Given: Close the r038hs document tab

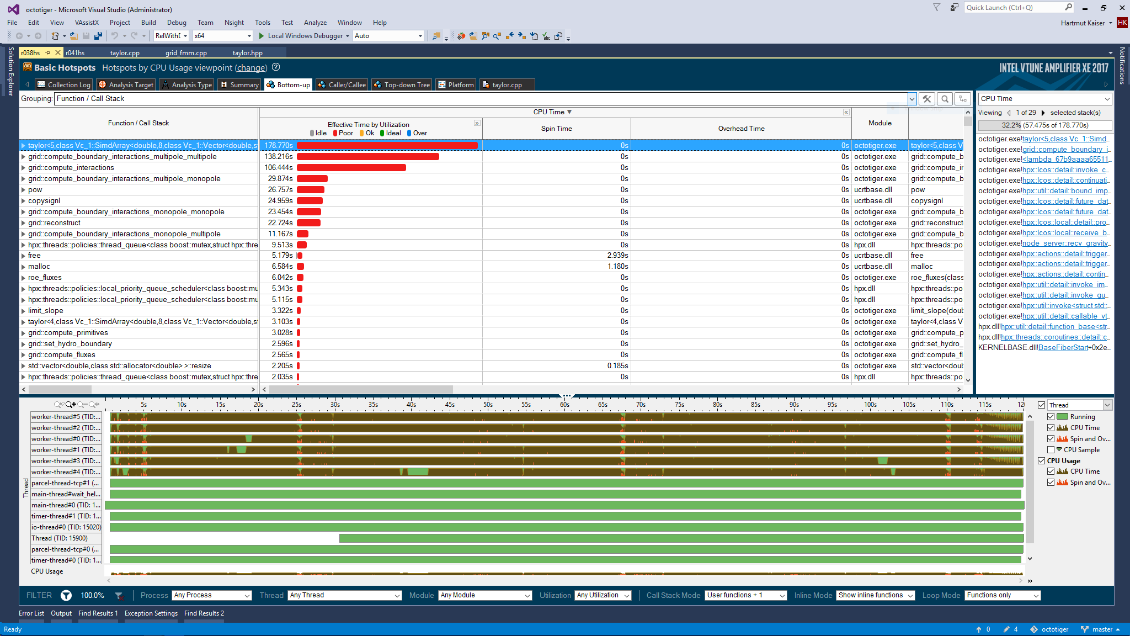Looking at the screenshot, I should tap(57, 53).
